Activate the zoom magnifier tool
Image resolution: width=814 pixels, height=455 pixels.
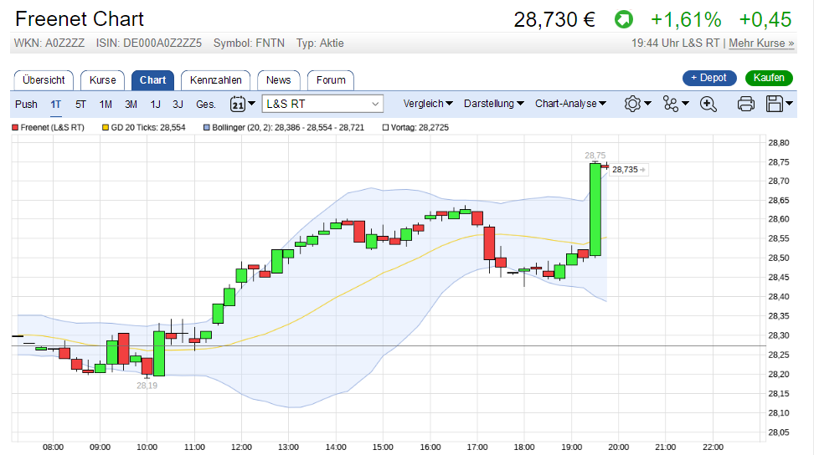(708, 104)
